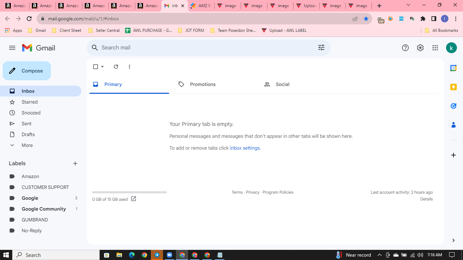The width and height of the screenshot is (463, 260).
Task: Go back in browser
Action: 7,19
